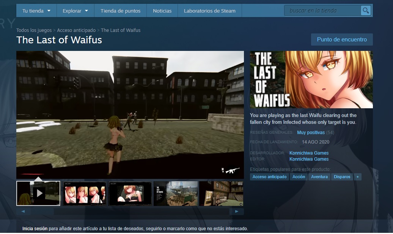Screen dimensions: 393x234
Task: Play the first video thumbnail
Action: pyautogui.click(x=38, y=193)
